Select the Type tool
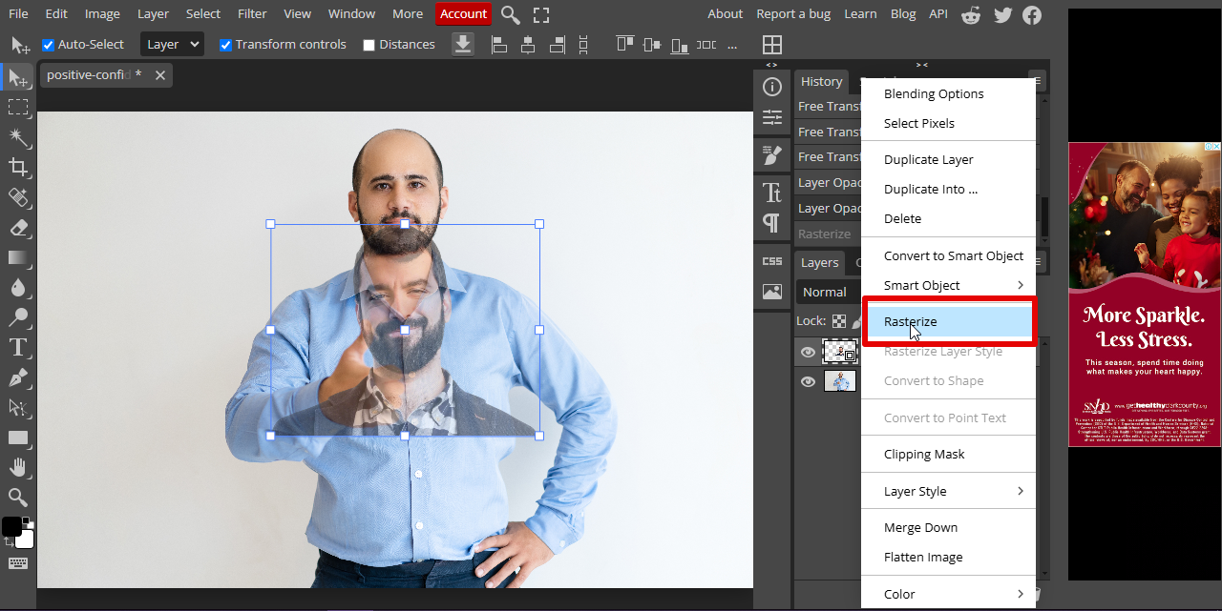 (18, 348)
